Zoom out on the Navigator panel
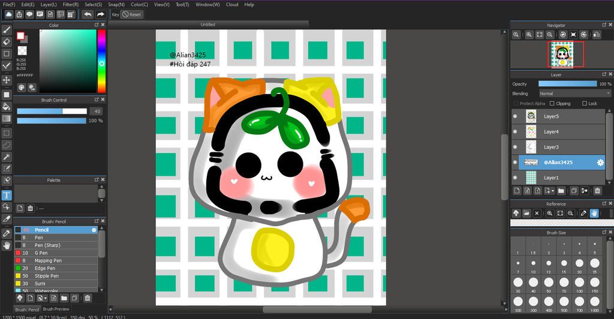Screen dimensions: 614x319 (x=550, y=34)
